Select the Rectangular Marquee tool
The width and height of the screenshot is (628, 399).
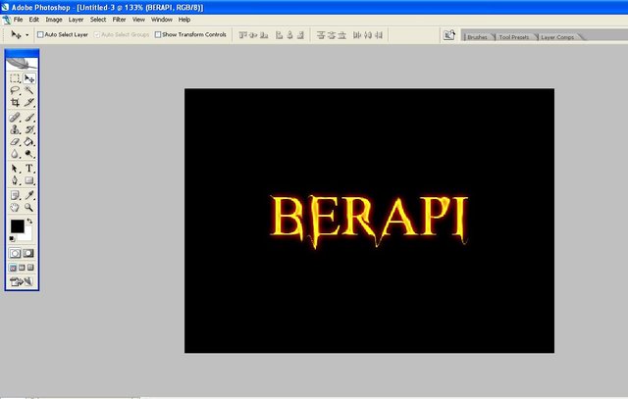click(x=15, y=78)
